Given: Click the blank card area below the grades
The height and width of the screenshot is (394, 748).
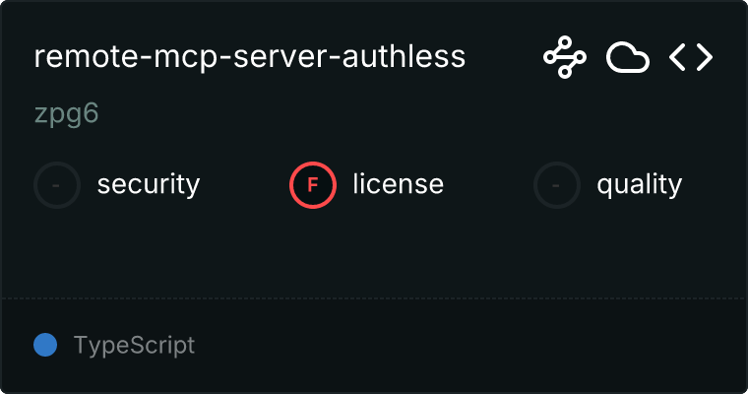Looking at the screenshot, I should point(374,253).
